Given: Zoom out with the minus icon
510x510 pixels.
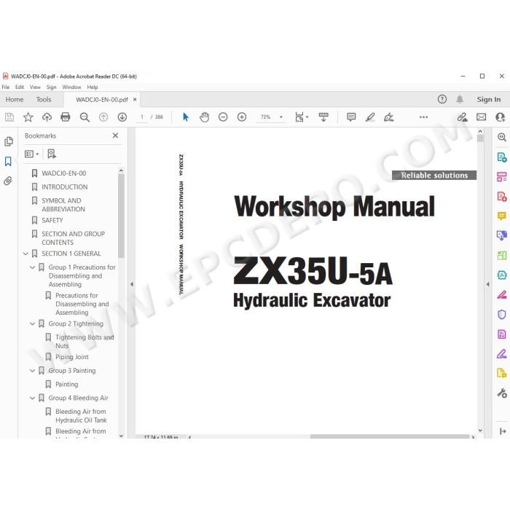Looking at the screenshot, I should [x=223, y=117].
